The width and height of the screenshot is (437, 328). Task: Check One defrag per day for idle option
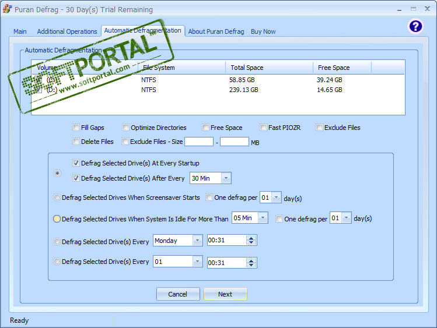click(x=279, y=219)
